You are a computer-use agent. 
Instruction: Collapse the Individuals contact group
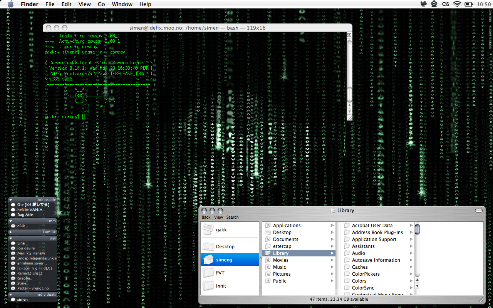click(x=11, y=295)
